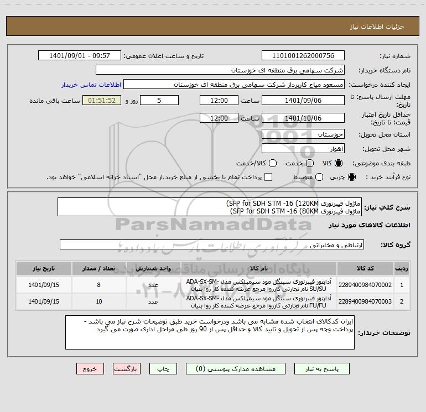Open مشاهده مدارک پیوستی (0) button
This screenshot has height=412, width=426.
(236, 369)
